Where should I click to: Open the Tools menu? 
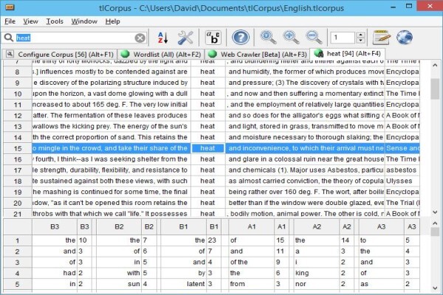click(55, 21)
